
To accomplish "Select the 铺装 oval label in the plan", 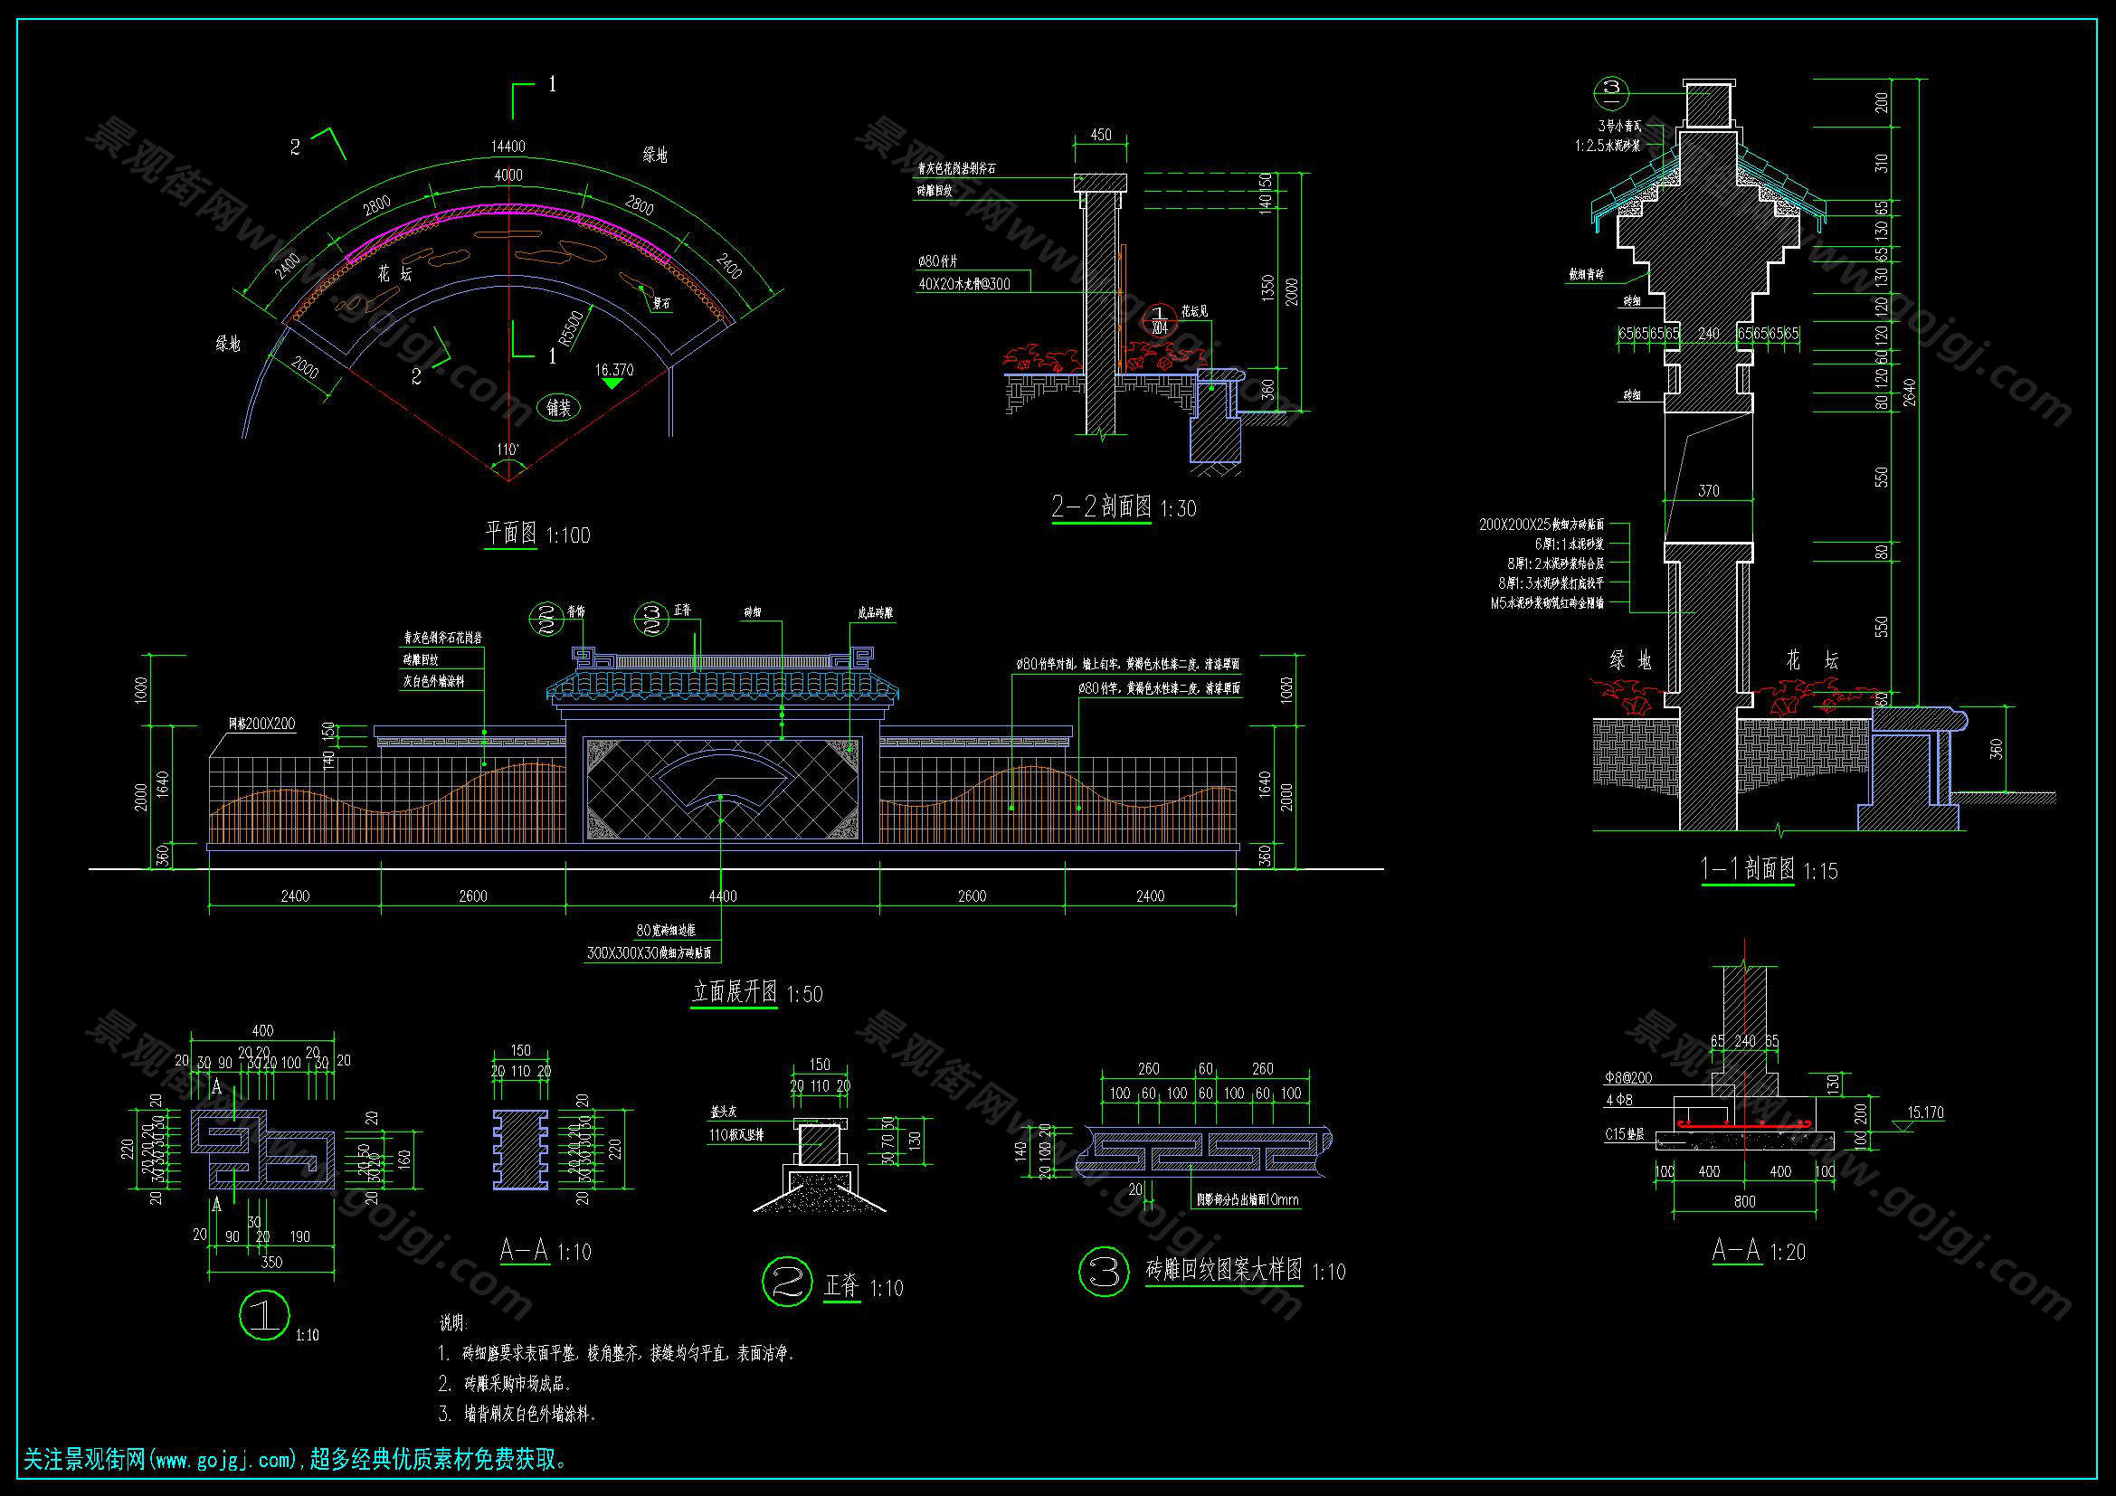I will click(x=558, y=407).
